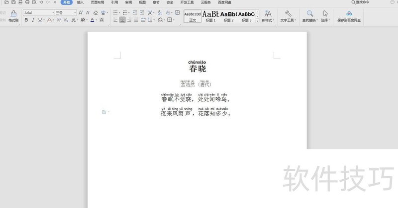Click the Pinyin guide (变) icon
Image resolution: width=398 pixels, height=208 pixels.
(103, 13)
